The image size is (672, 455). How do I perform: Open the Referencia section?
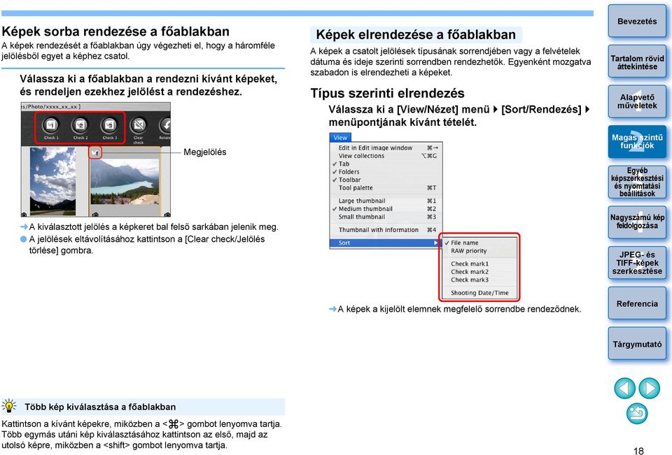tap(637, 303)
